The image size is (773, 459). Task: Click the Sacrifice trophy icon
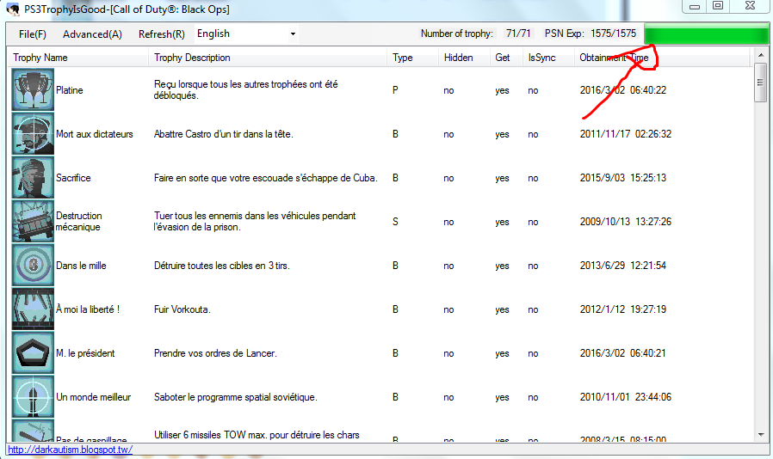click(x=33, y=177)
